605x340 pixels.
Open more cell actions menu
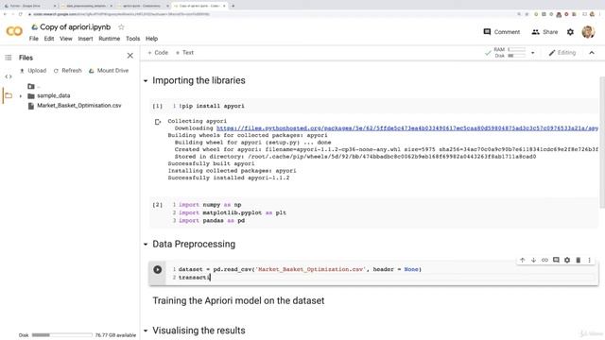coord(589,261)
